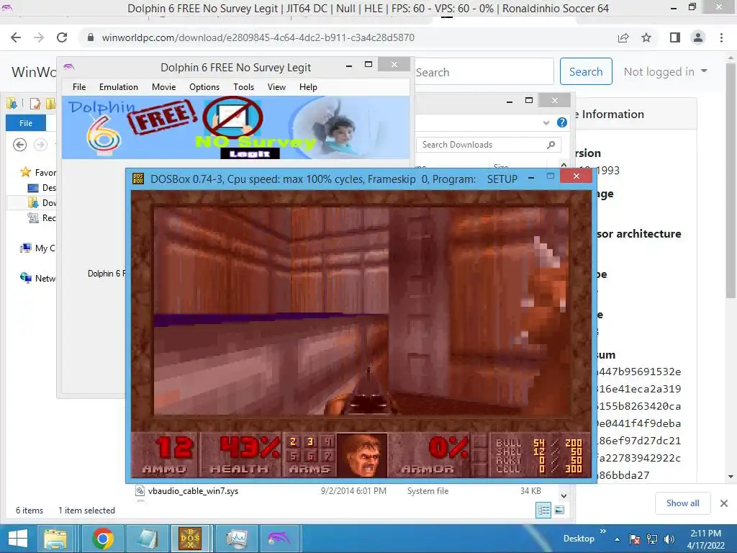The image size is (737, 553).
Task: Click the Doomguy face in status bar
Action: (x=362, y=455)
